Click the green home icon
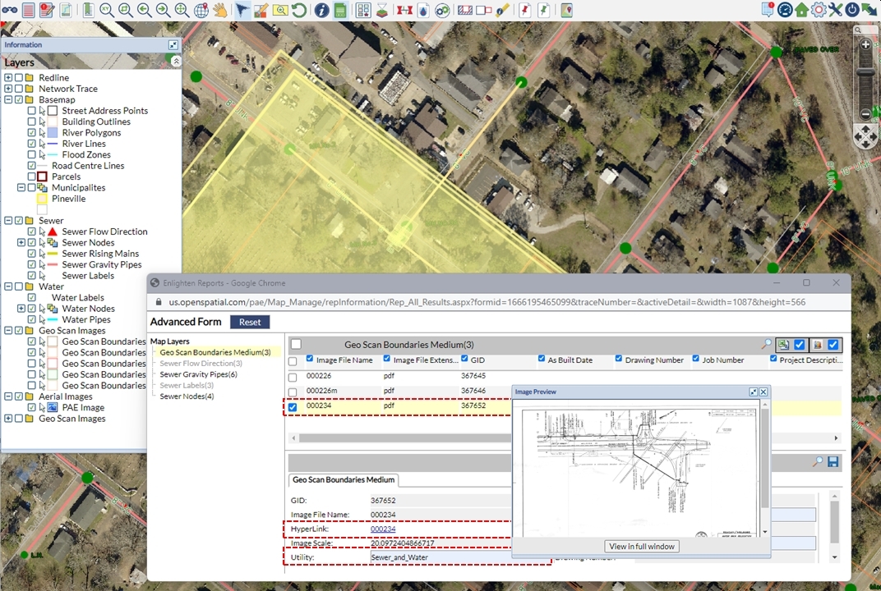Image resolution: width=881 pixels, height=591 pixels. [801, 10]
